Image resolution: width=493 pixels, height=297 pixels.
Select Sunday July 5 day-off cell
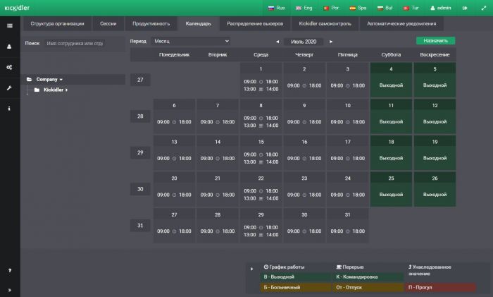tap(435, 80)
